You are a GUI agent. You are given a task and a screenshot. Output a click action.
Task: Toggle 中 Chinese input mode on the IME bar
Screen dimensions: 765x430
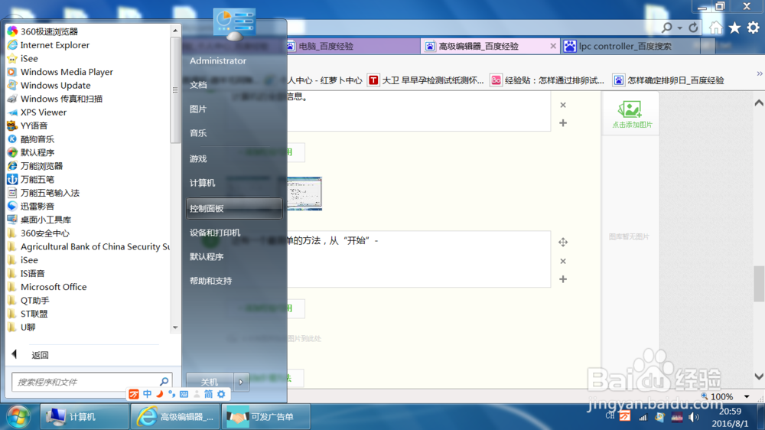tap(148, 394)
